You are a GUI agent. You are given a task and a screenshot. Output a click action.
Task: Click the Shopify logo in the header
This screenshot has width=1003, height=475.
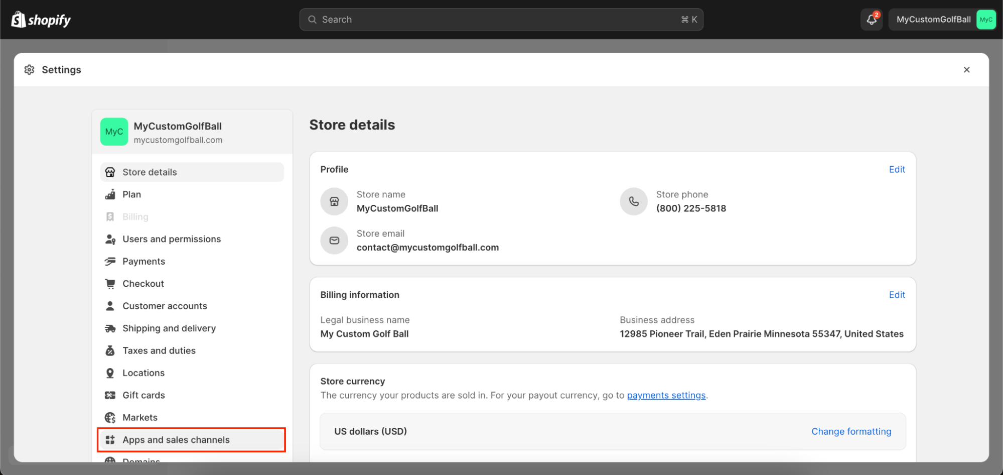41,20
